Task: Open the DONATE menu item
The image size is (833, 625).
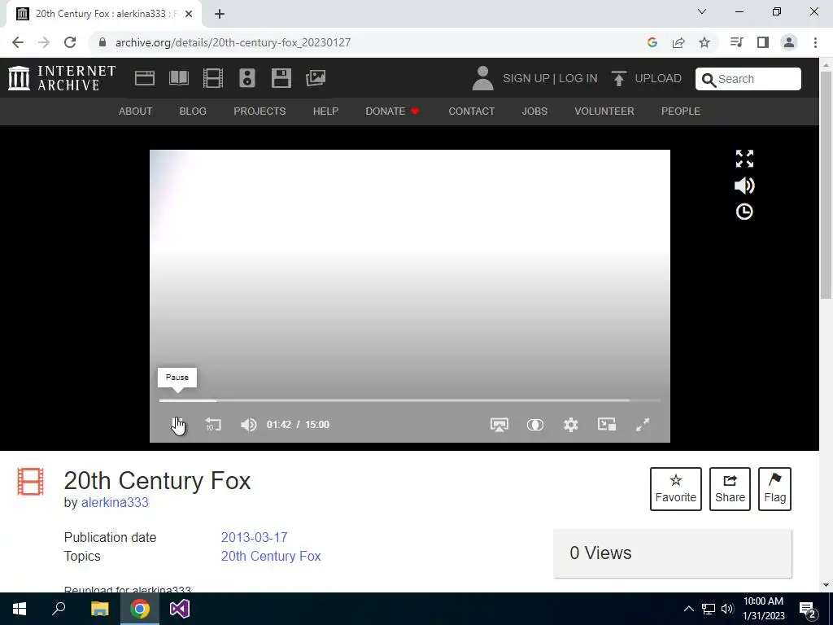Action: pos(392,111)
